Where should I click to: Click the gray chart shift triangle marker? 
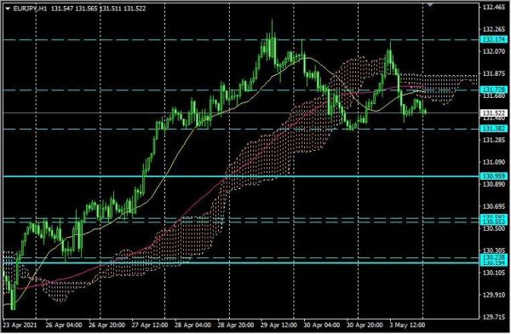pyautogui.click(x=431, y=5)
